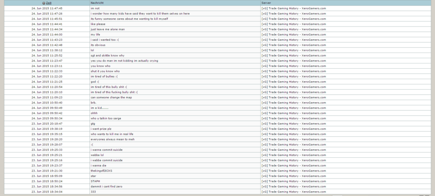This screenshot has height=196, width=435.
Task: Select the timestamp 24. Jun 2015 11:38:12
Action: tap(47, 50)
